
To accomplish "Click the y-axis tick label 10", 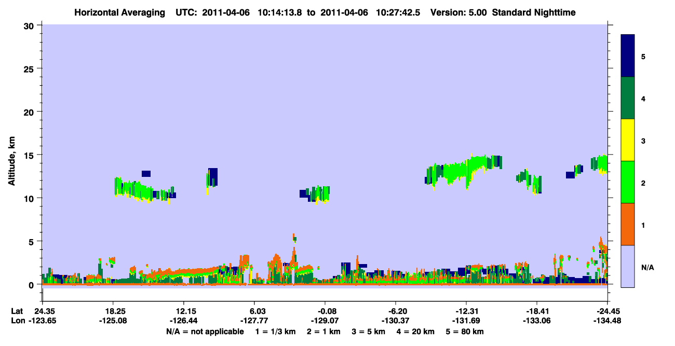I will point(30,198).
